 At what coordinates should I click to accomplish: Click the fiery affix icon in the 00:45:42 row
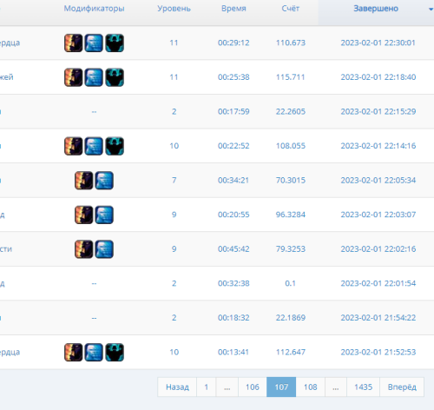[x=83, y=249]
